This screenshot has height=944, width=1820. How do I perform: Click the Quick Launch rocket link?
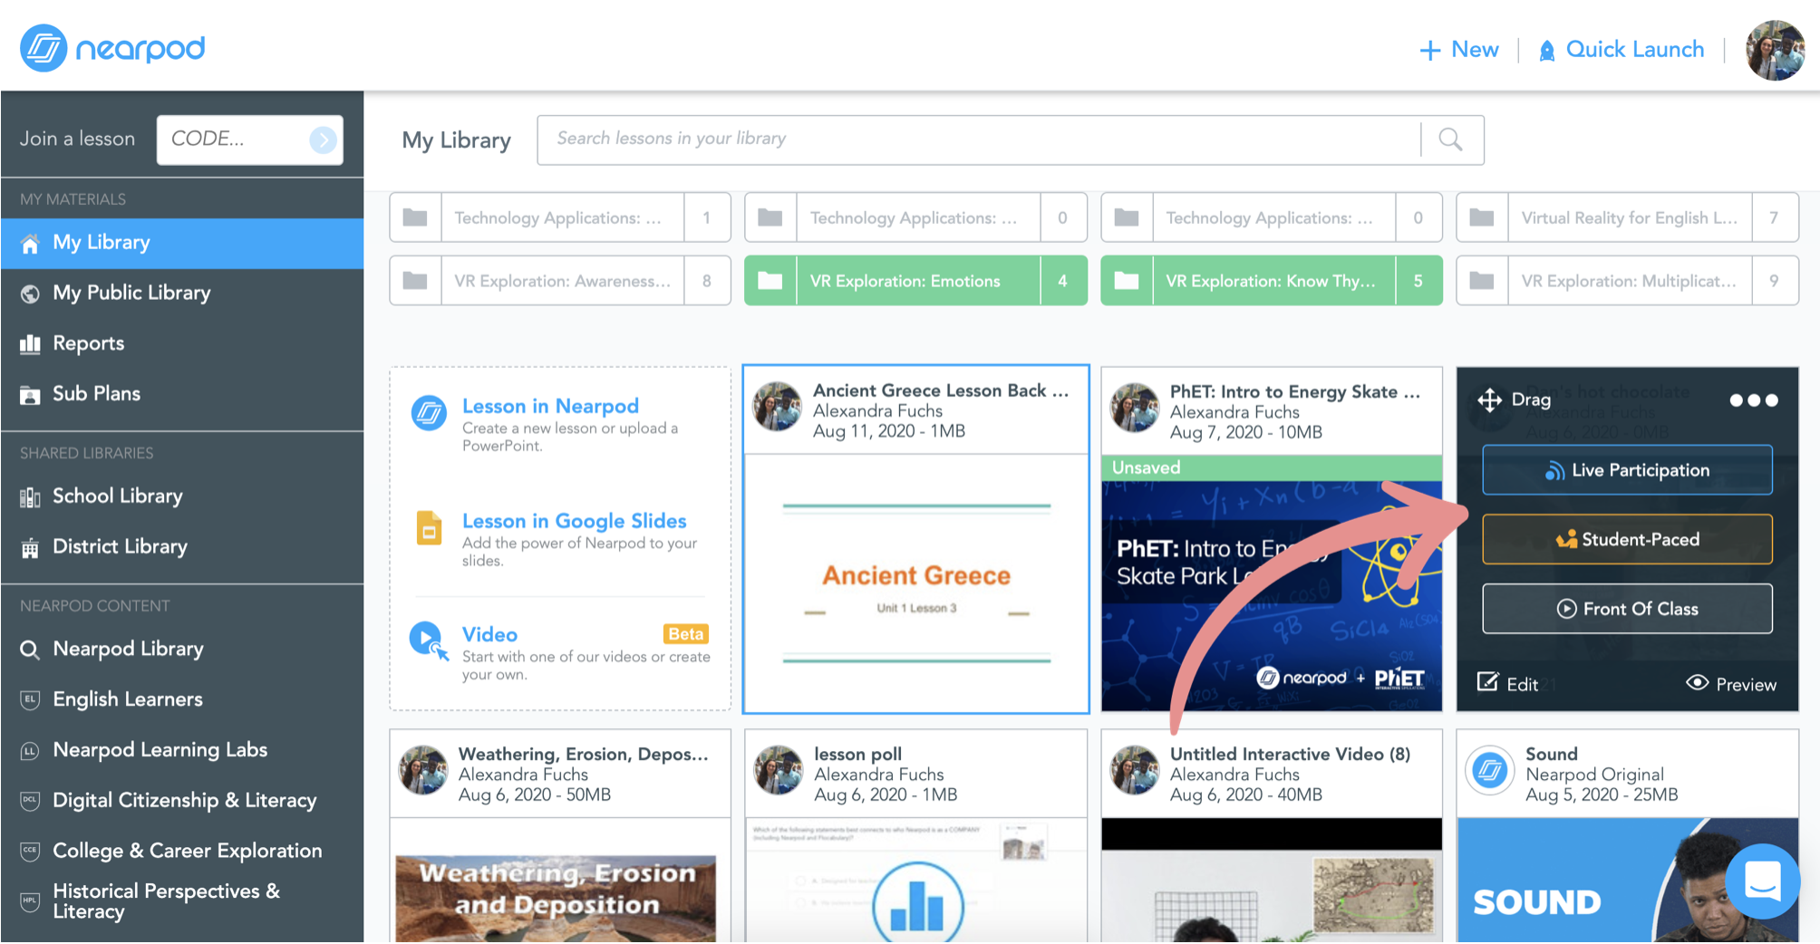point(1622,50)
